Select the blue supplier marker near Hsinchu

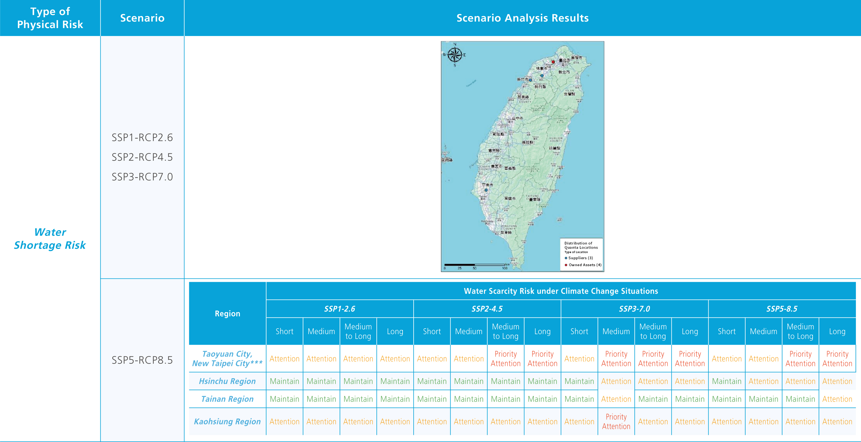pos(530,80)
